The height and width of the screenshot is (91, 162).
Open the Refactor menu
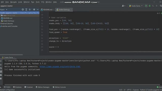tap(27, 2)
